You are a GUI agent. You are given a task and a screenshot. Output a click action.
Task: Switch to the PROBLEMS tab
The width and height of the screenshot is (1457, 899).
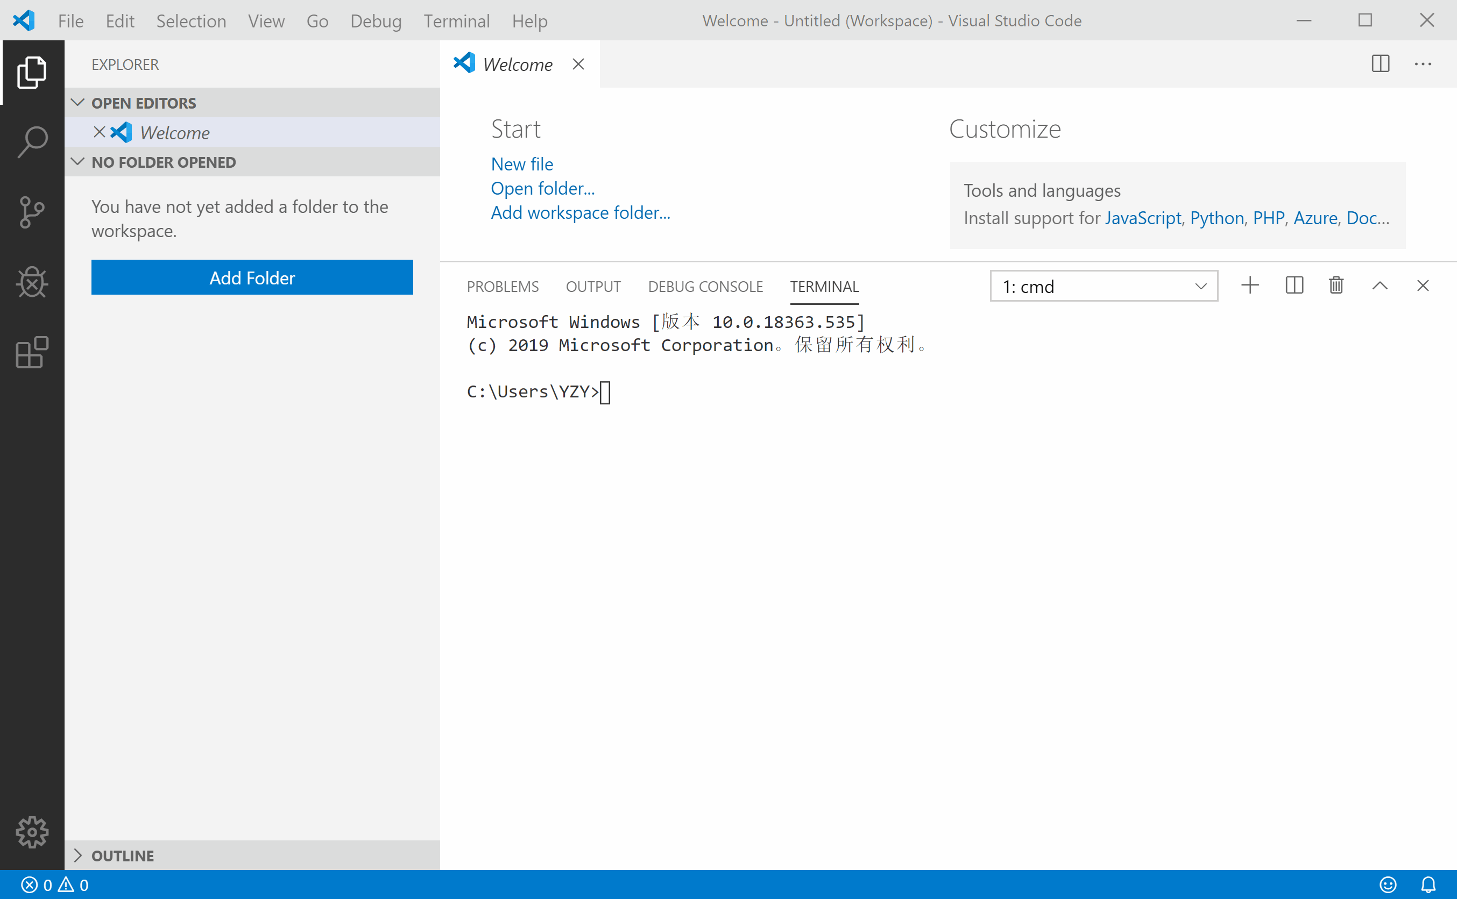point(504,286)
